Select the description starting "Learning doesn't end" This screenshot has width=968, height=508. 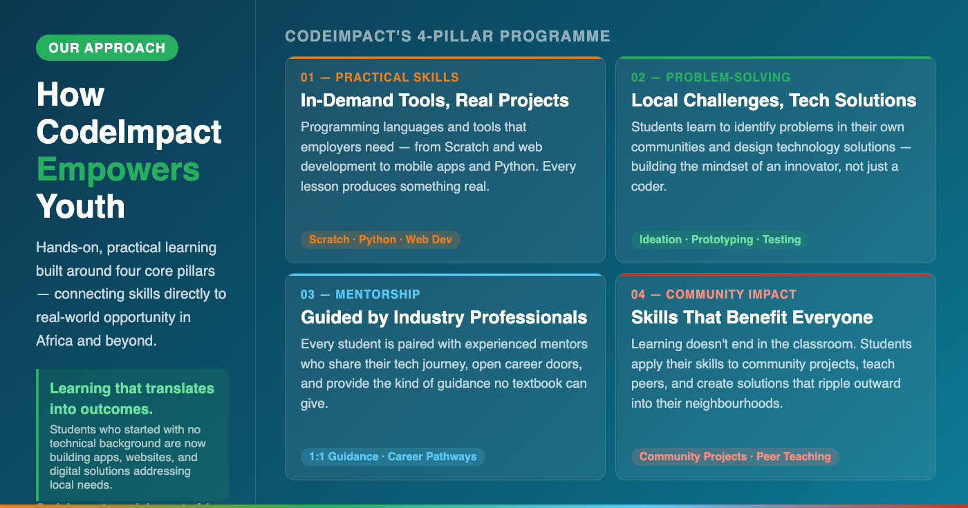772,374
